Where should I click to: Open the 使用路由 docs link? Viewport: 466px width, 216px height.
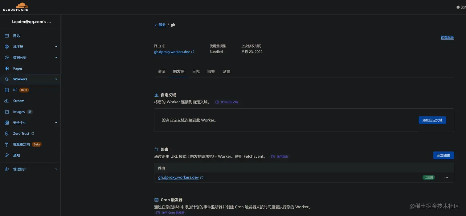tap(282, 156)
